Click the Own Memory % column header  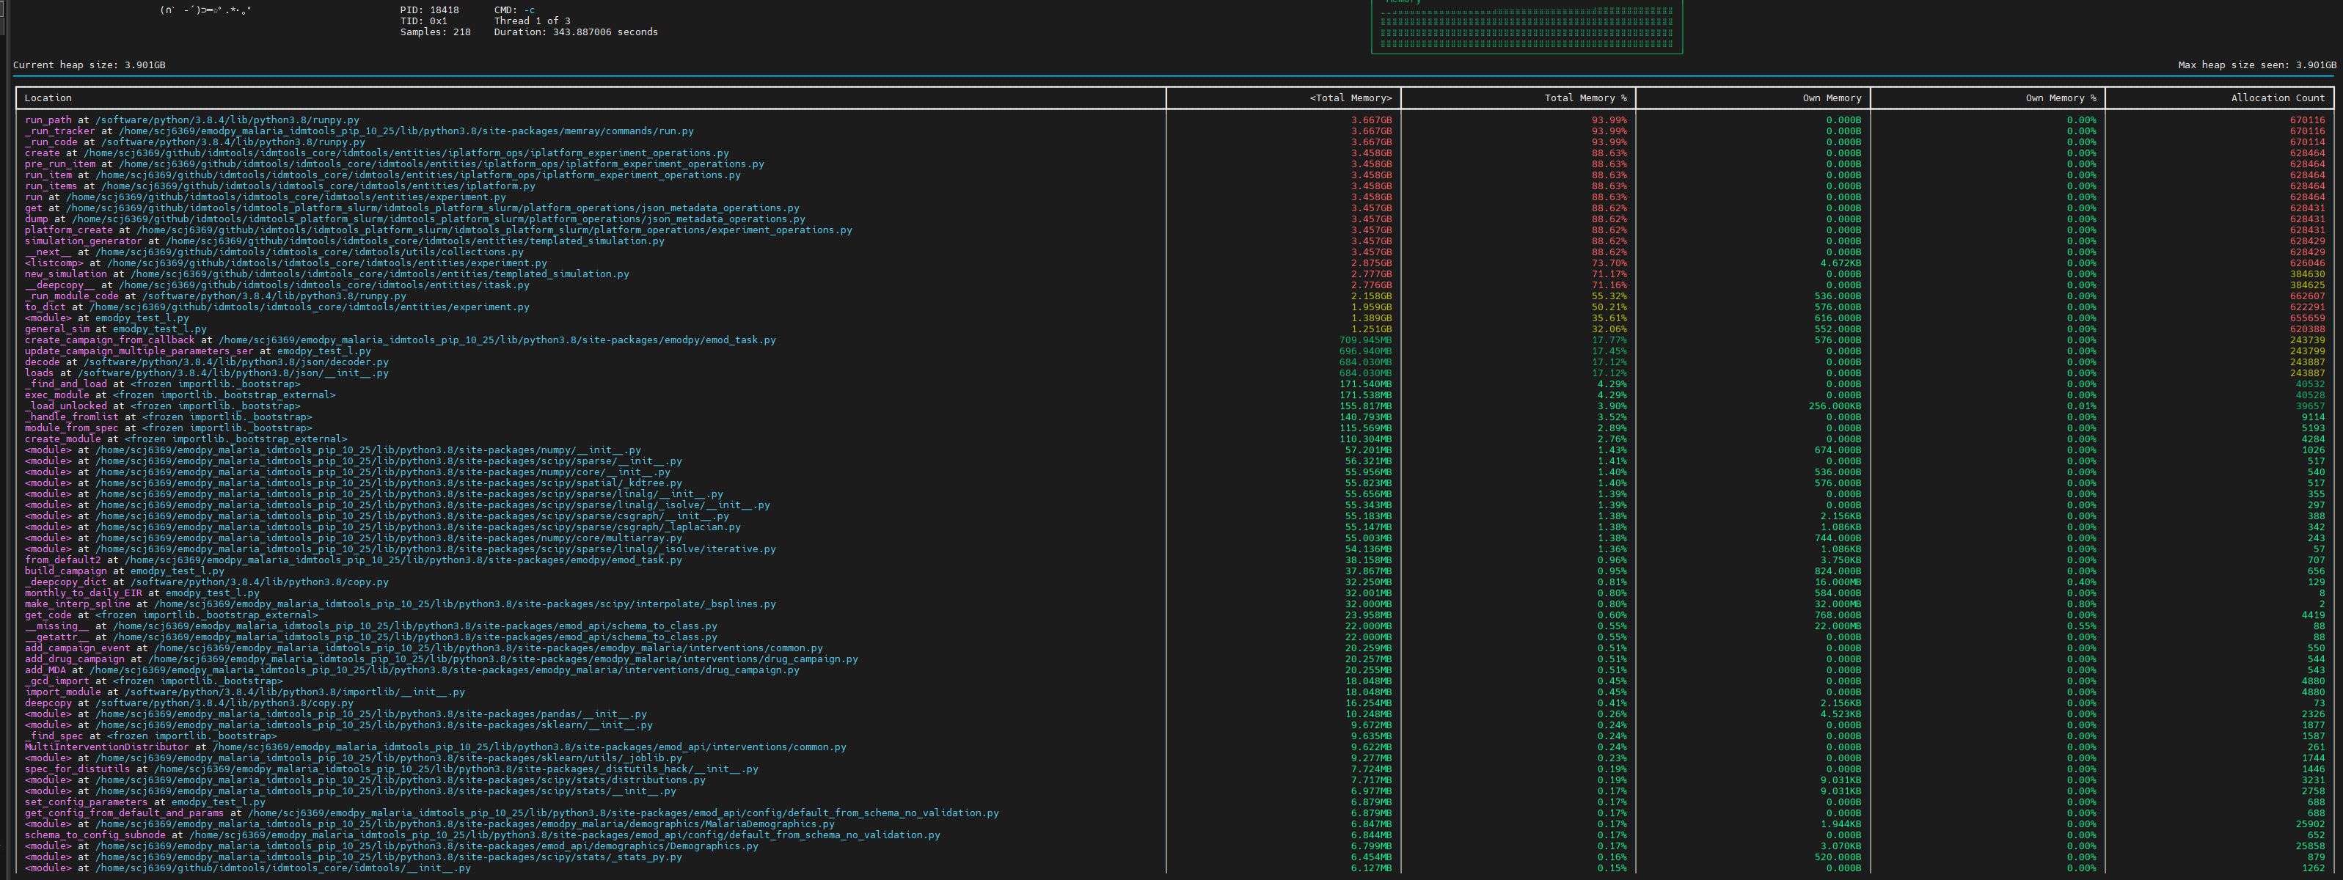point(2060,98)
